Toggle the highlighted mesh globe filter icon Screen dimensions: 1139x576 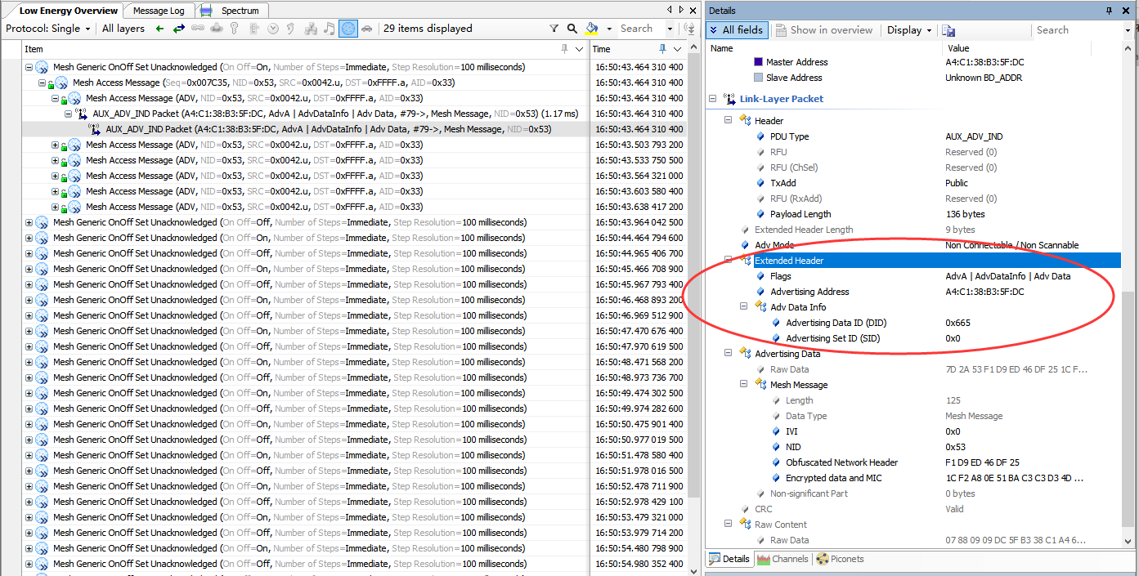tap(348, 29)
